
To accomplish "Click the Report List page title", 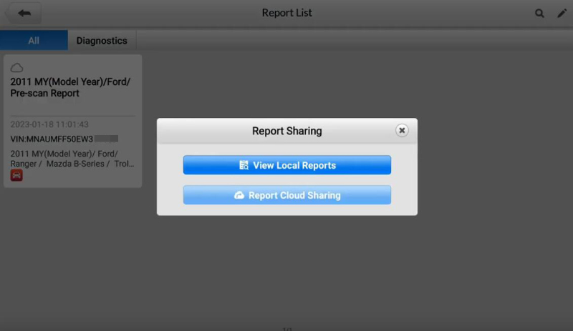I will pyautogui.click(x=286, y=13).
